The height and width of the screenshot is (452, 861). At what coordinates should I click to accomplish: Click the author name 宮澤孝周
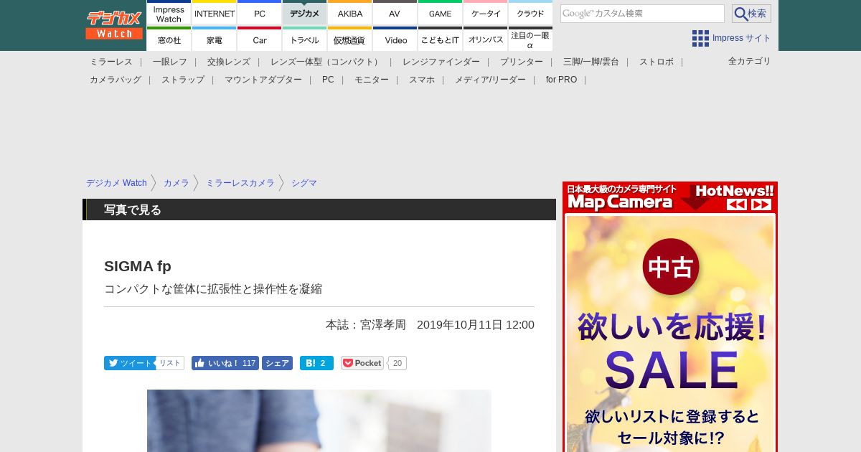[x=383, y=324]
